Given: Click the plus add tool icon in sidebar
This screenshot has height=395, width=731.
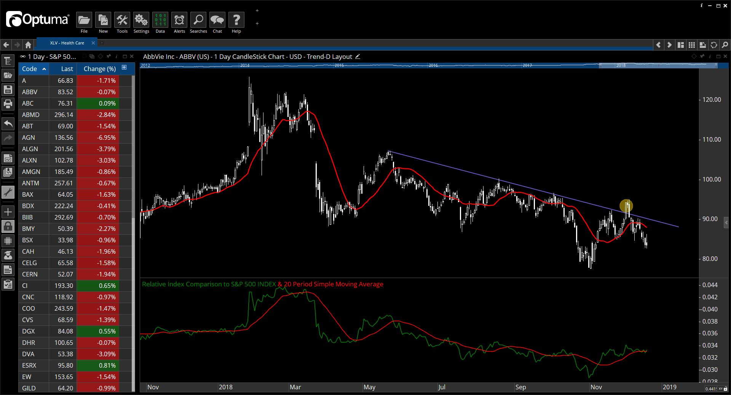Looking at the screenshot, I should pos(8,212).
